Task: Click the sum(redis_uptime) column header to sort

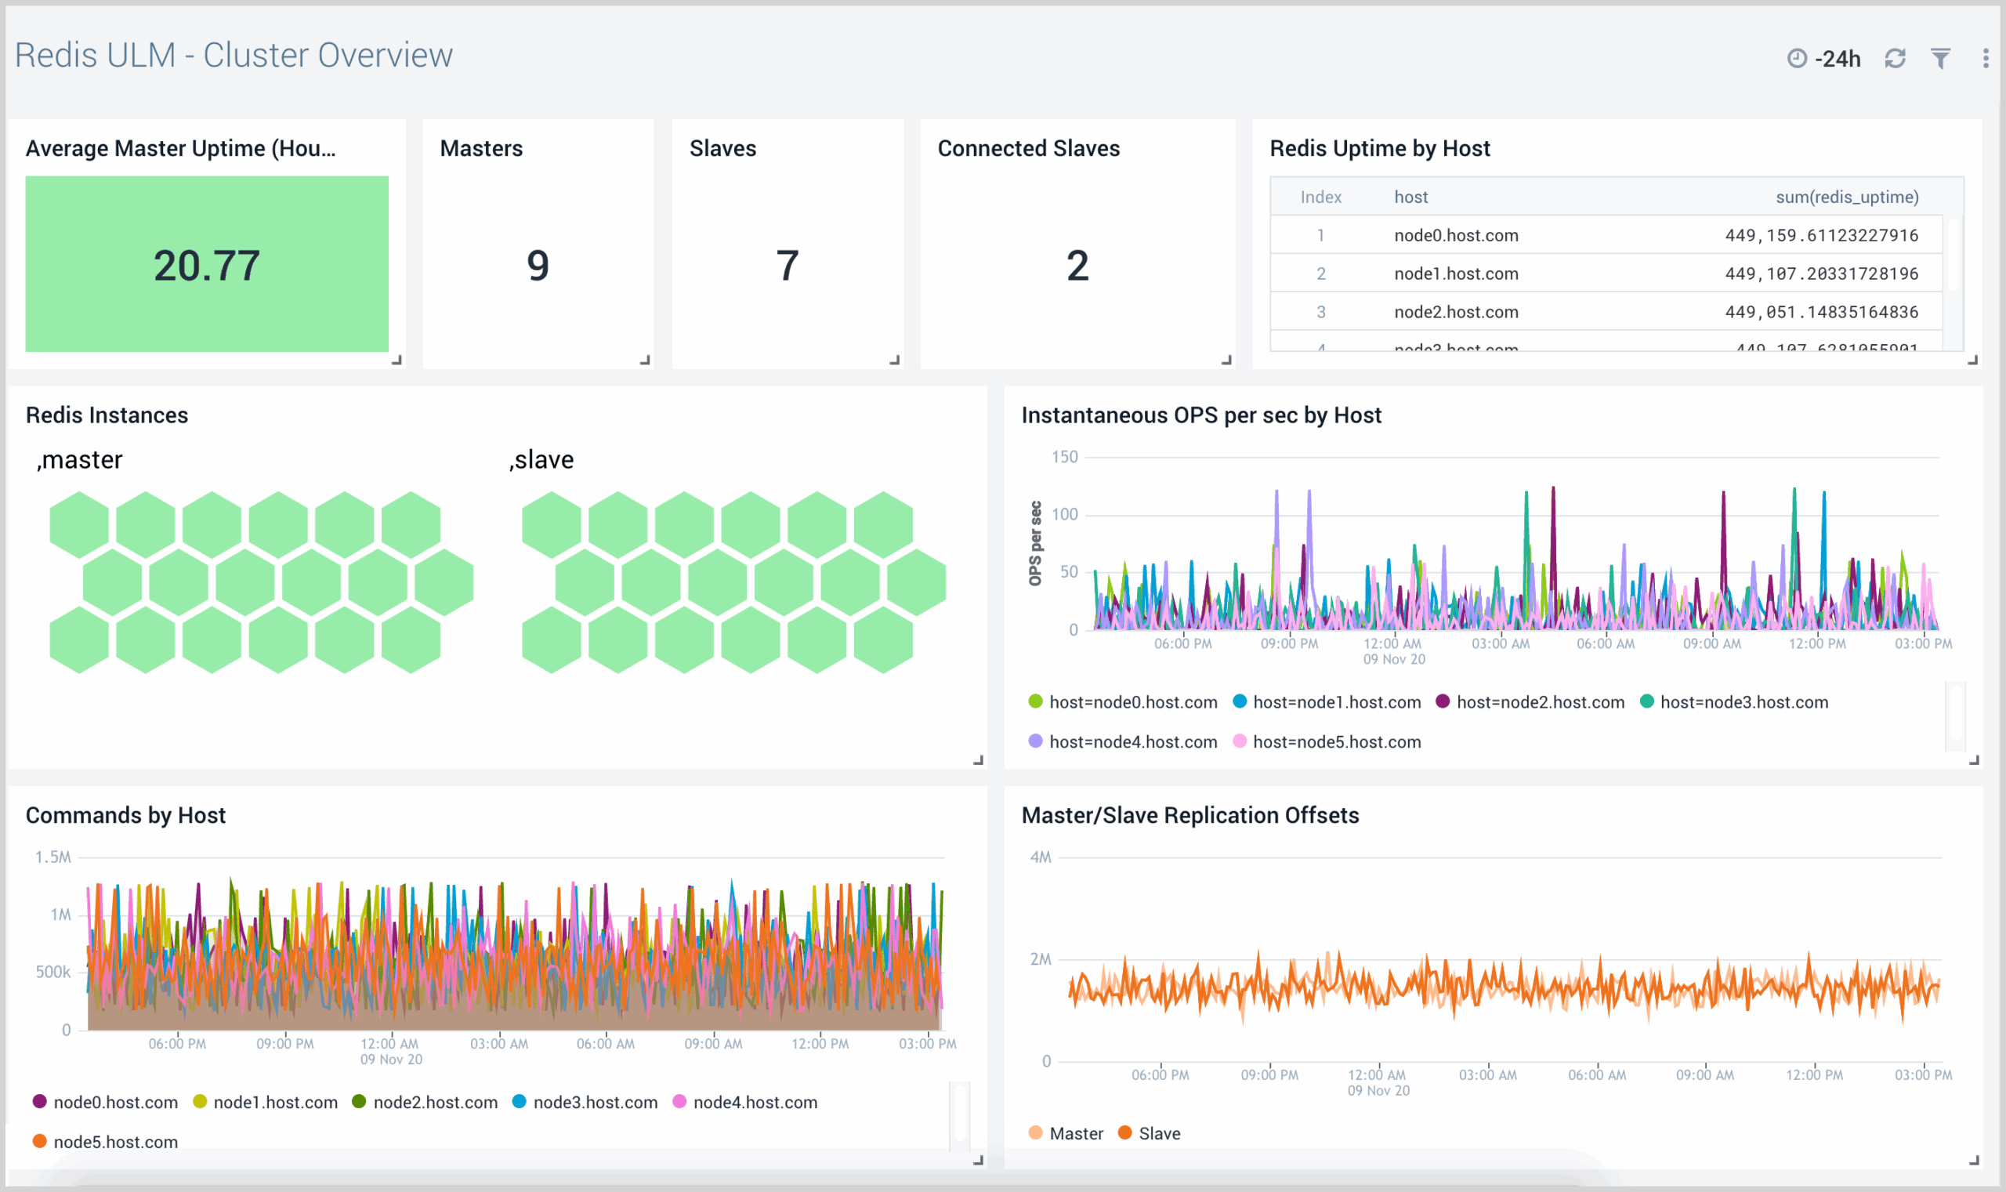Action: [x=1848, y=197]
